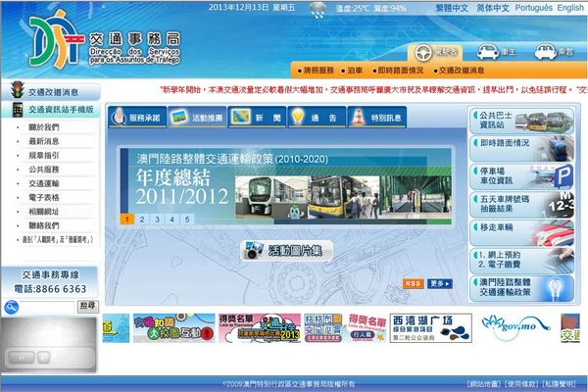The image size is (588, 392).
Task: Click the magnifier search icon
Action: pyautogui.click(x=11, y=307)
